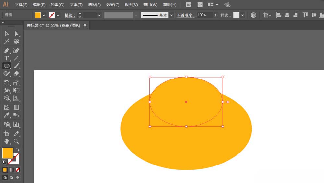This screenshot has width=324, height=183.
Task: Pick the Paintbrush tool
Action: coord(16,66)
